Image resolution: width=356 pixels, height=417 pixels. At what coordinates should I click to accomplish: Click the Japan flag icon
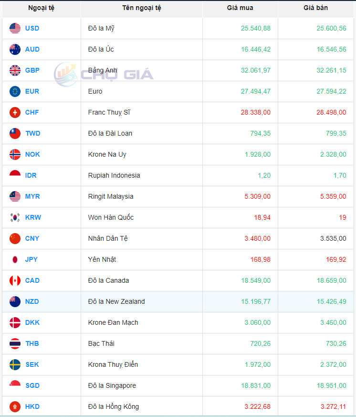(15, 259)
